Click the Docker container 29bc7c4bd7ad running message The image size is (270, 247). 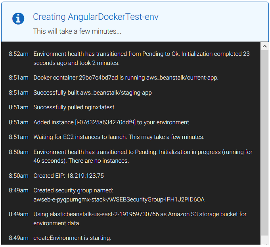(126, 78)
